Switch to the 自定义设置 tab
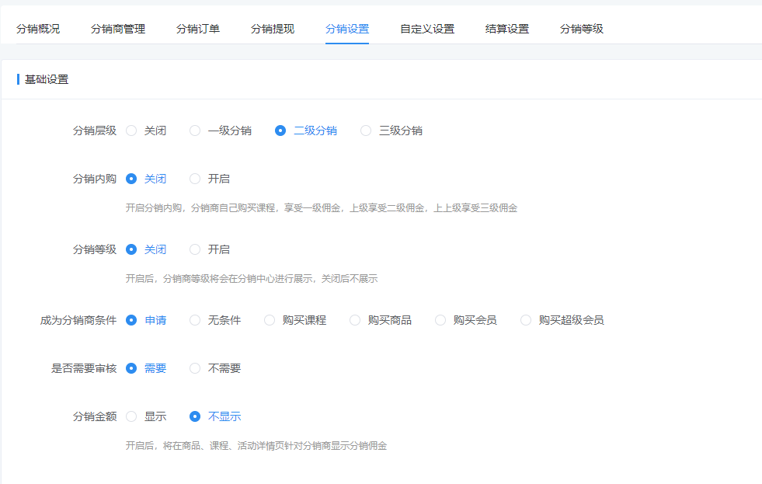762x484 pixels. 427,30
